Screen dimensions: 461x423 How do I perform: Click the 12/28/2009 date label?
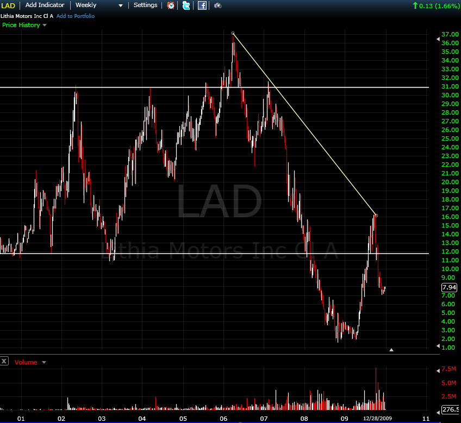(x=377, y=418)
